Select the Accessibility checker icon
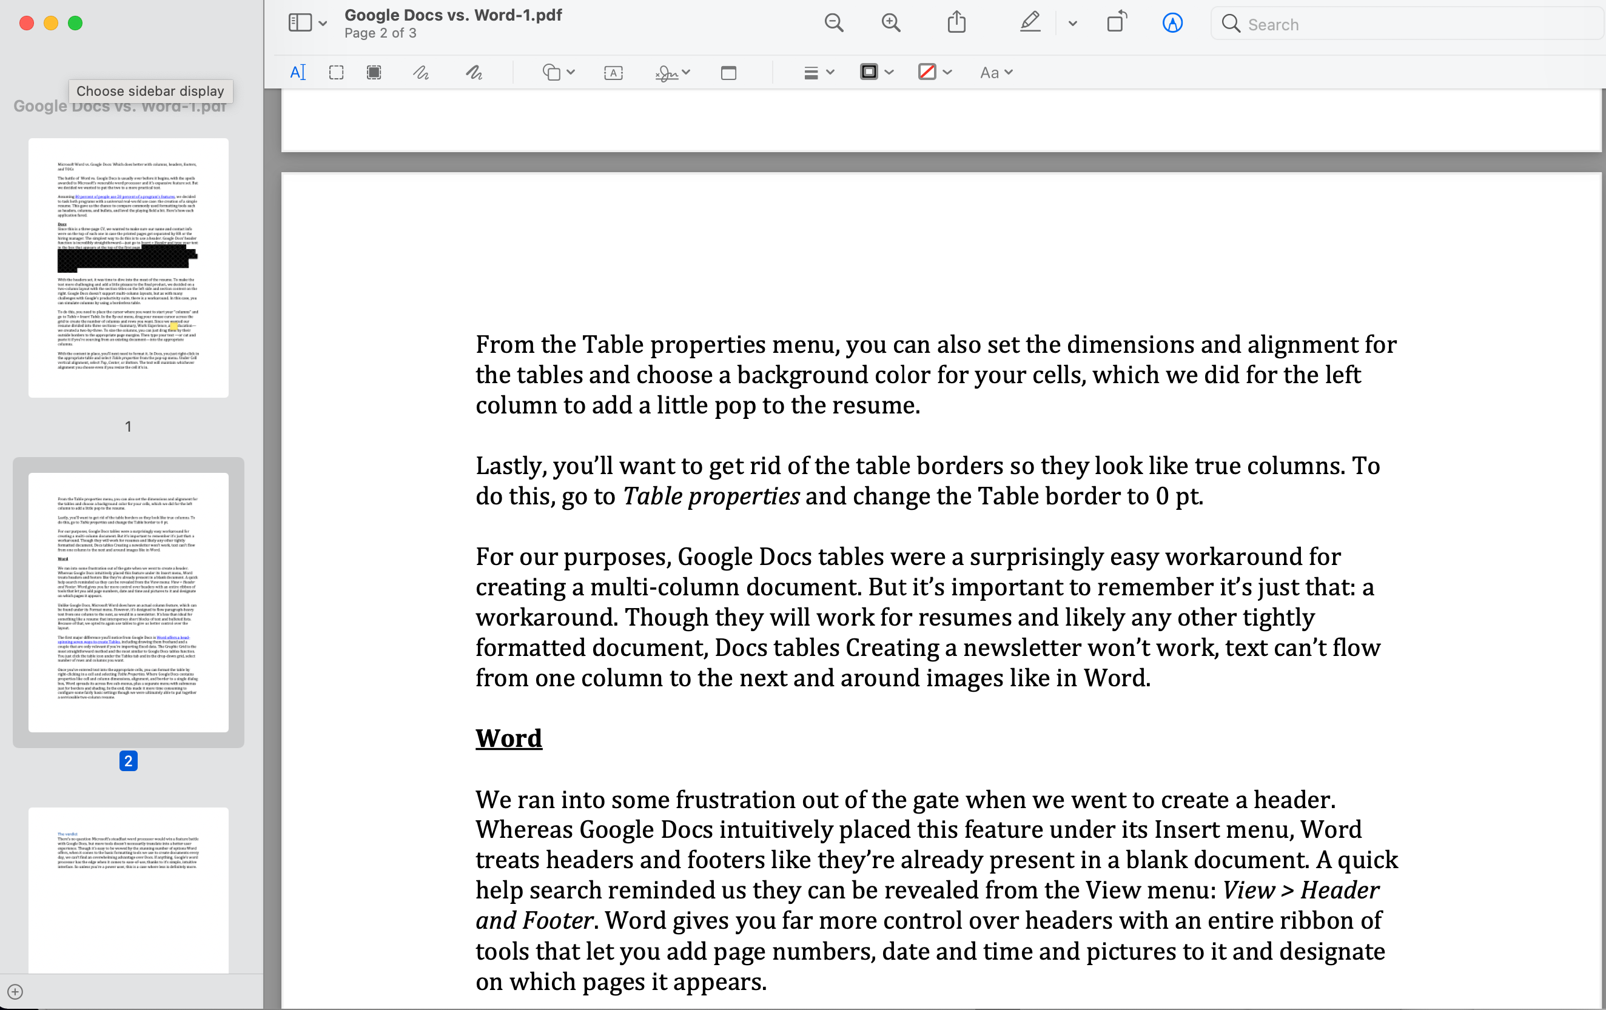 click(x=1173, y=22)
